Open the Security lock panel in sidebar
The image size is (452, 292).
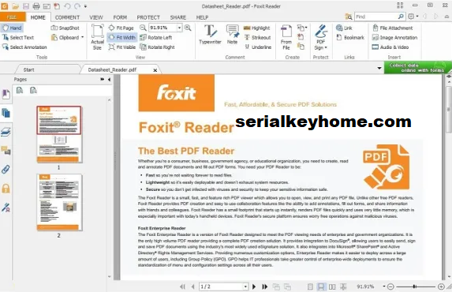(x=6, y=189)
